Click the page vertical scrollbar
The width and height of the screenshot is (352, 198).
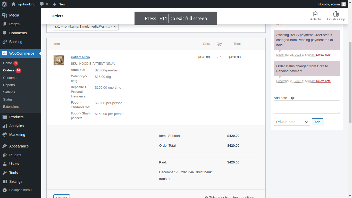coord(350,82)
